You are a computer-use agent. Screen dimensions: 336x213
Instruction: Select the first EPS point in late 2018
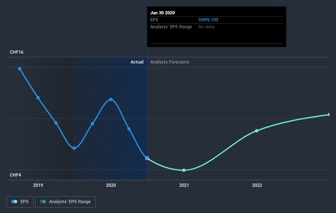pos(20,69)
